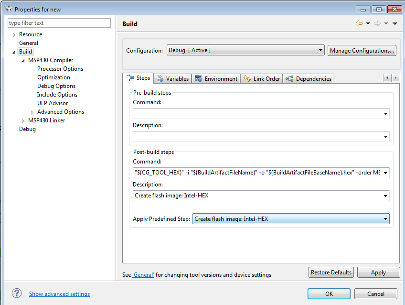Viewport: 405px width, 305px height.
Task: Expand the Advanced Options node
Action: pyautogui.click(x=32, y=112)
